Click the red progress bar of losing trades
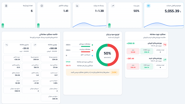This screenshot has height=104, width=185. click(x=86, y=52)
